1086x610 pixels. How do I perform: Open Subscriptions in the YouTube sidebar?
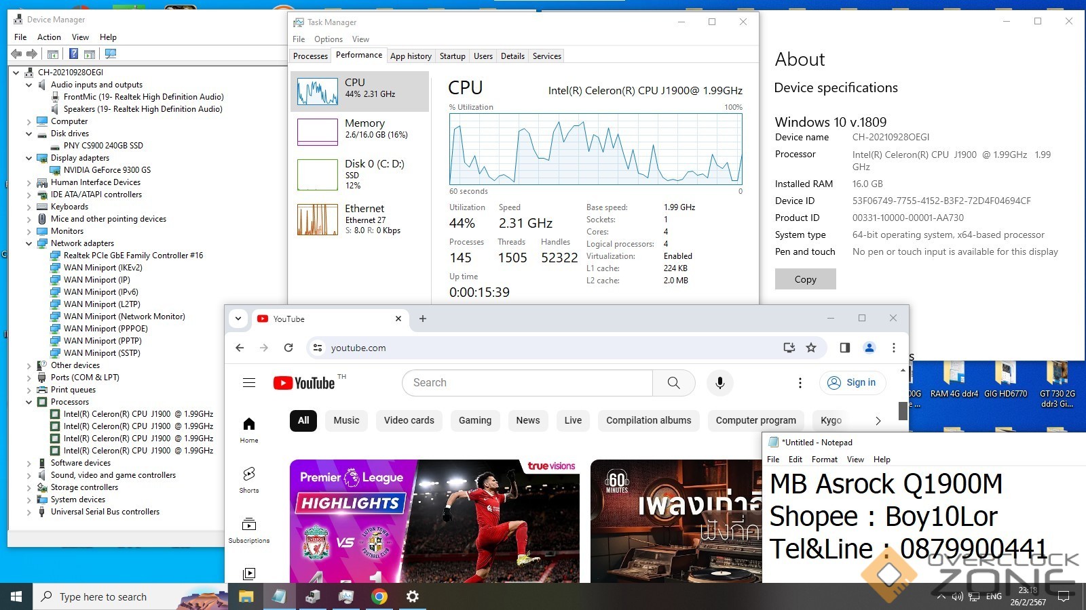tap(249, 530)
